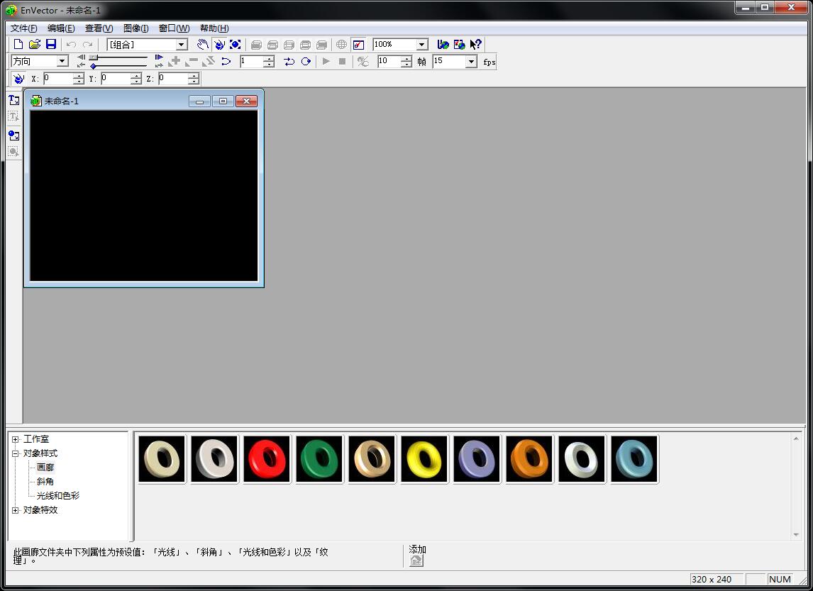
Task: Select 斜角 in the object styles tree
Action: click(x=45, y=482)
